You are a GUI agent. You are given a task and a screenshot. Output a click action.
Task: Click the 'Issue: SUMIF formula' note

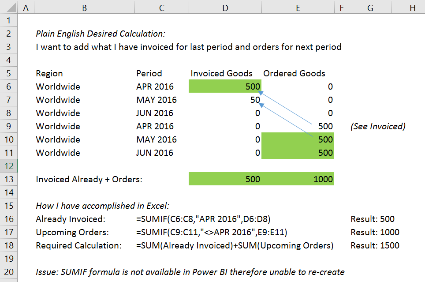[190, 272]
